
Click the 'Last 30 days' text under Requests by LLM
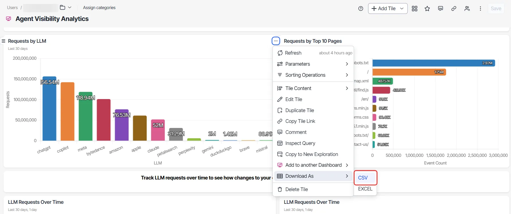point(18,49)
